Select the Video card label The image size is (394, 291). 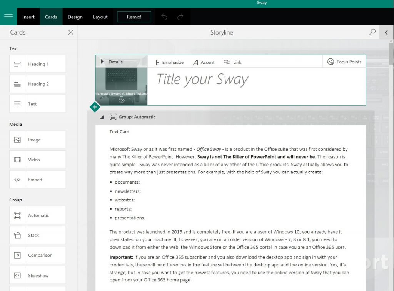(34, 160)
